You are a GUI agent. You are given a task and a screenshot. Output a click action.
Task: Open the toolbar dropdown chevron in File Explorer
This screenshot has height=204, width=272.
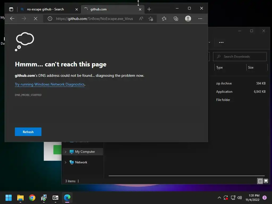(x=209, y=42)
